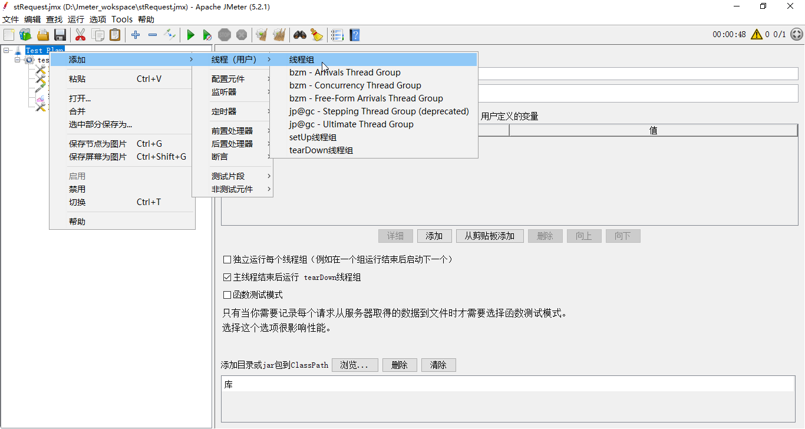Image resolution: width=805 pixels, height=429 pixels.
Task: Click 保存节点为图片 in the context menu
Action: coord(122,144)
